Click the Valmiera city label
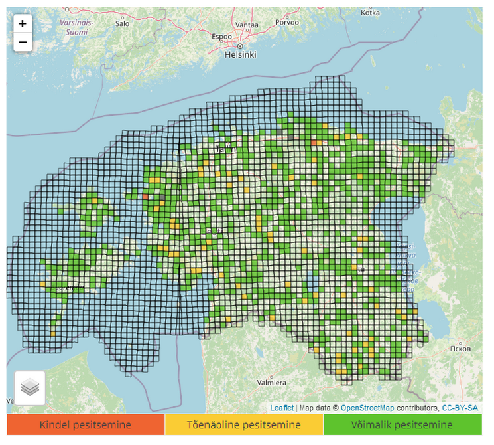Viewport: 494px width, 445px height. coord(271,383)
